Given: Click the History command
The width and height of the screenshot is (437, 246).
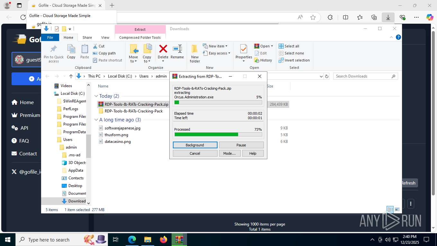Looking at the screenshot, I should (x=263, y=60).
